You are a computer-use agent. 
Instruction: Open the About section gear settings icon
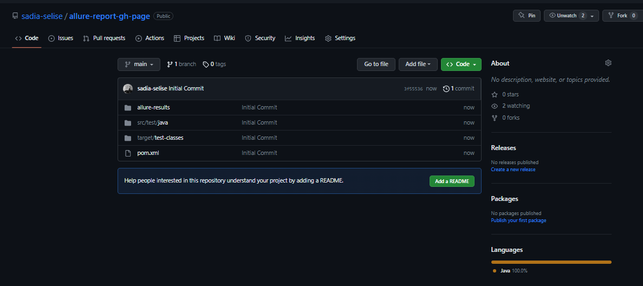click(608, 63)
